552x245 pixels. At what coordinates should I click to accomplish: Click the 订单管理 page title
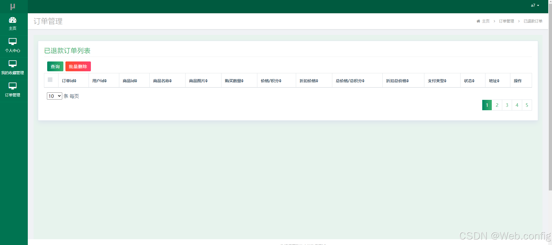pos(48,21)
